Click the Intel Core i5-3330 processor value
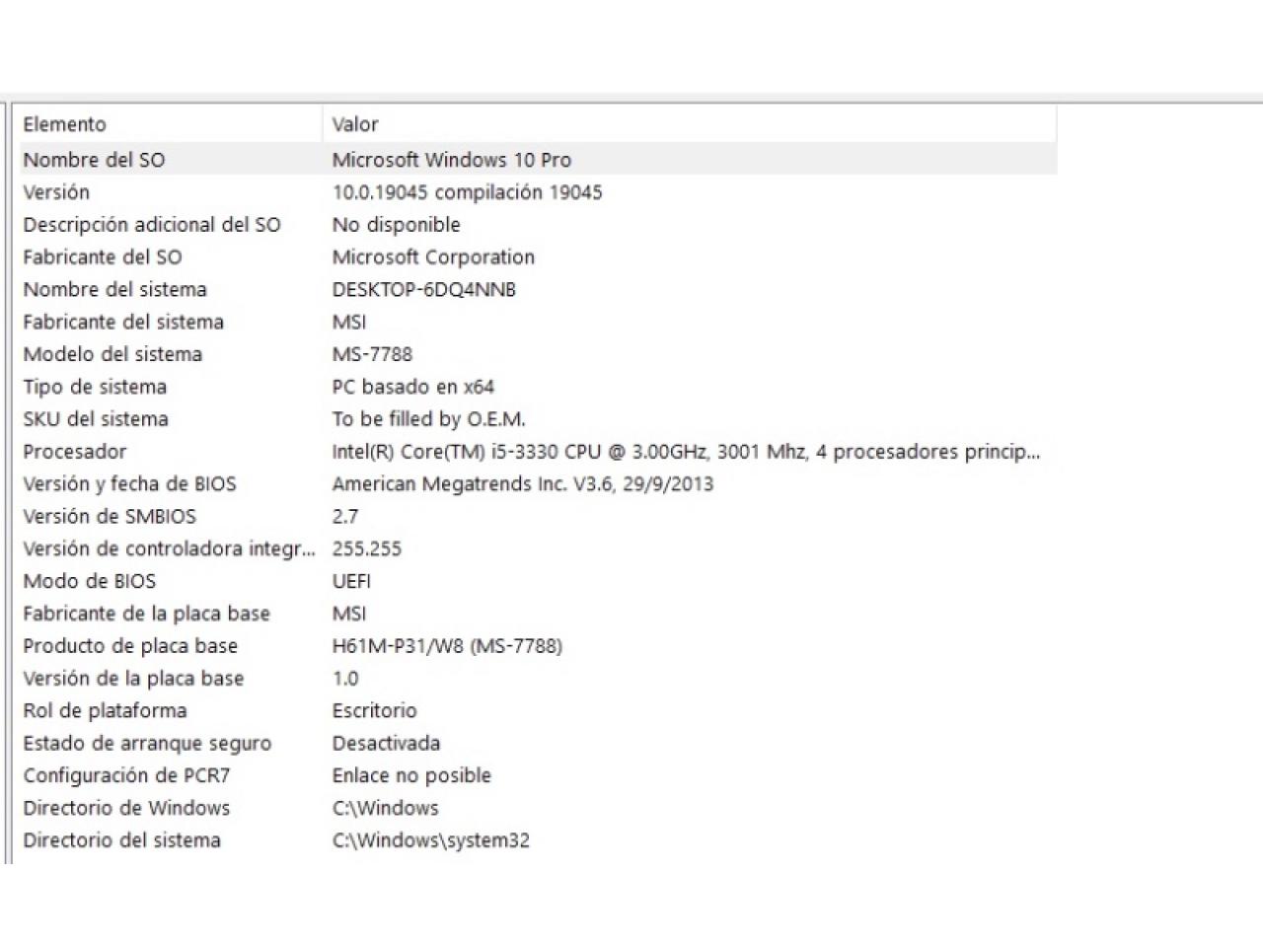 [x=686, y=452]
